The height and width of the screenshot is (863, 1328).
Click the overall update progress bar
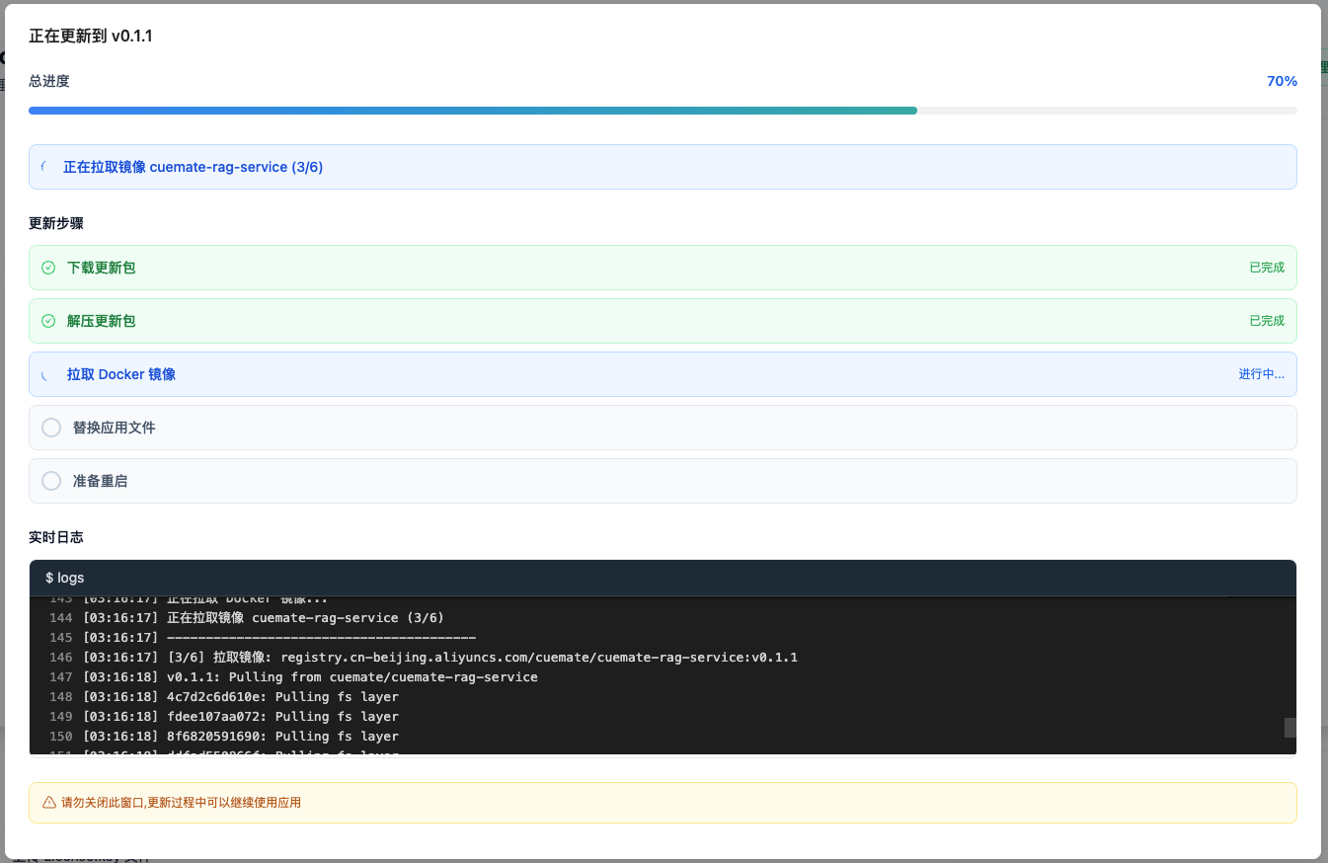point(662,110)
